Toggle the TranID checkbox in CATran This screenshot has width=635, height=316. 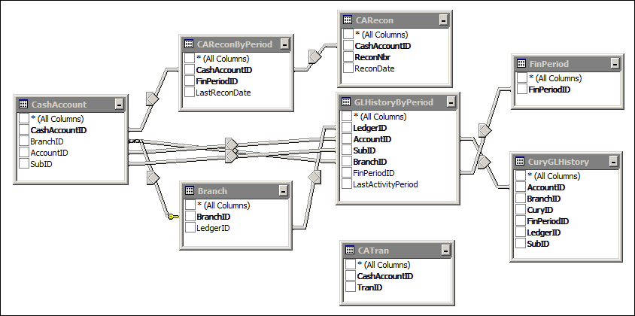pos(350,287)
